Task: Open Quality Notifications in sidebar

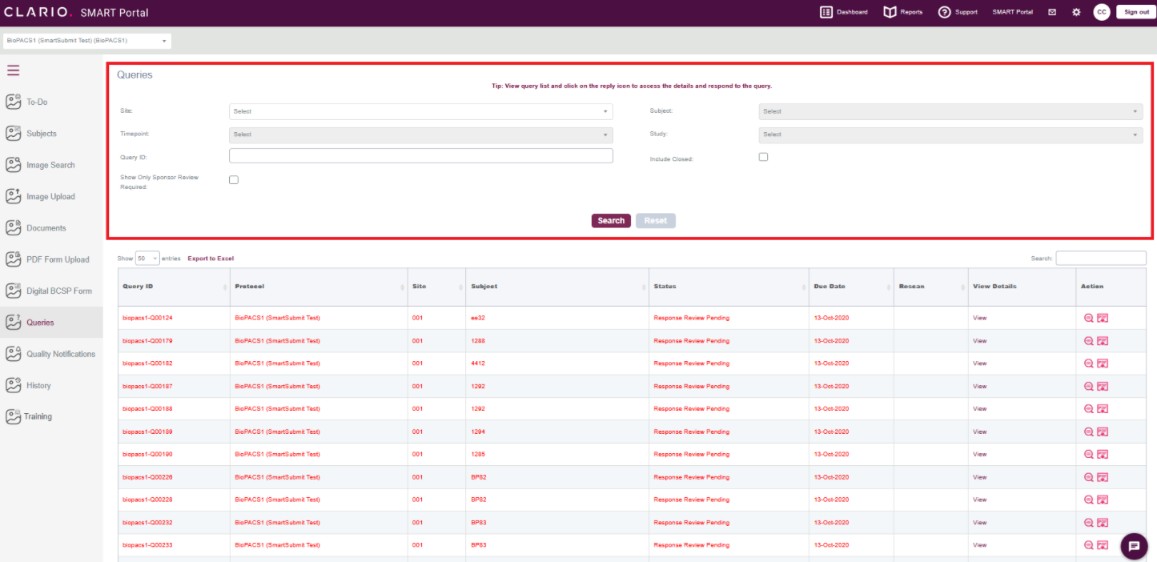Action: [x=60, y=354]
